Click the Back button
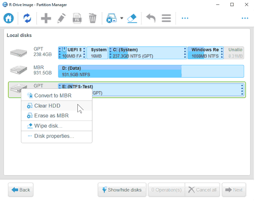 [21, 190]
